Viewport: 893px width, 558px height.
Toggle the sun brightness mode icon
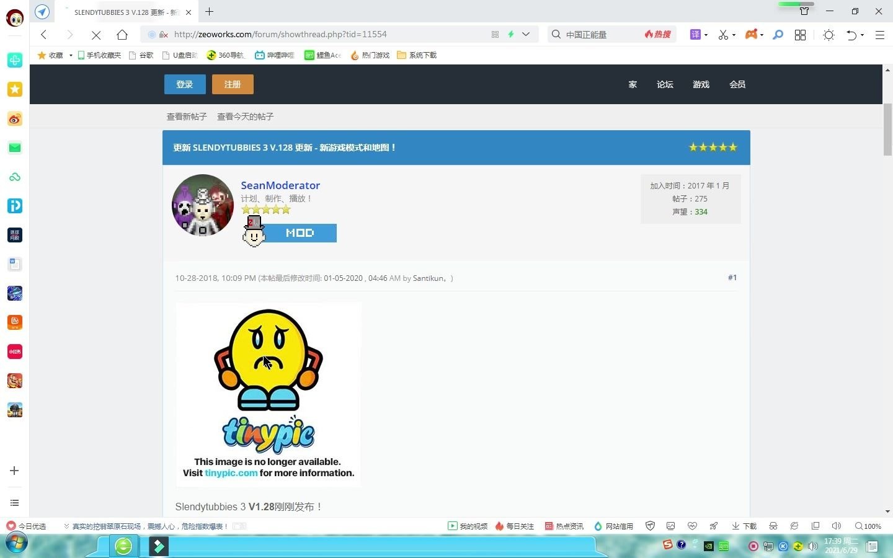(829, 35)
